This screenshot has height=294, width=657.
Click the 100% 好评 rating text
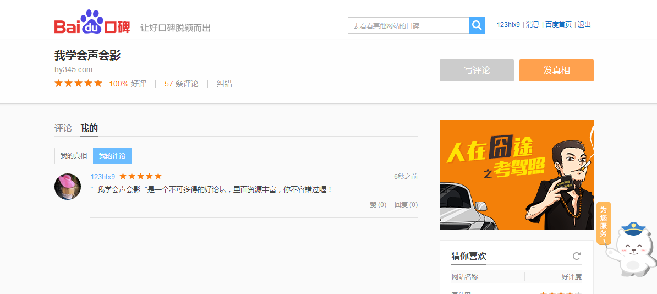coord(128,84)
